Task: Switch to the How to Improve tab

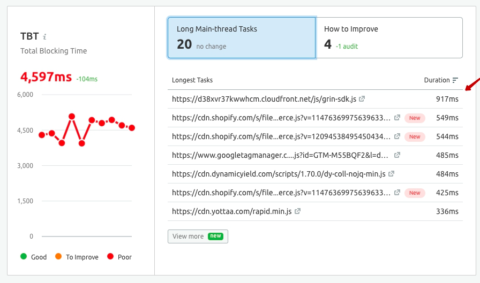Action: click(389, 37)
